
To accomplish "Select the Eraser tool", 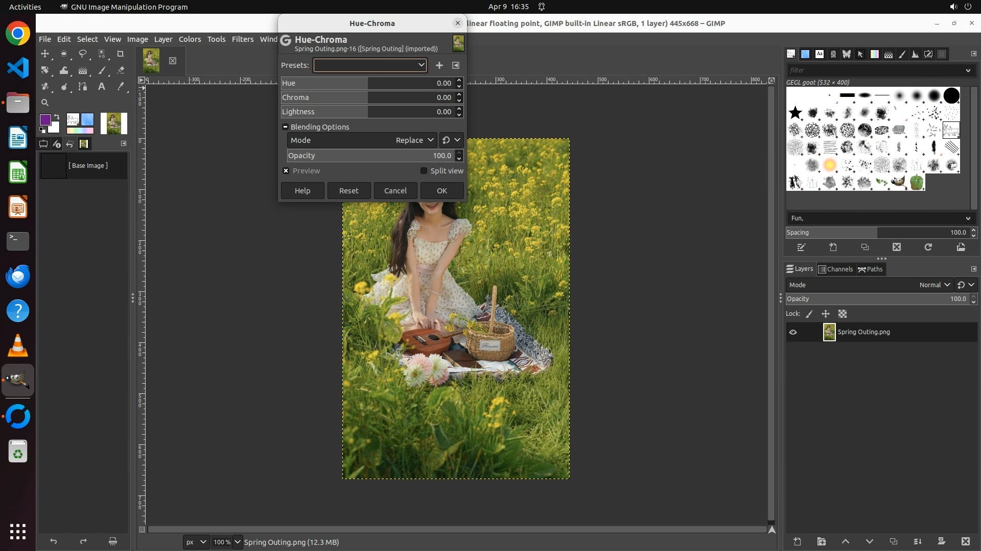I will click(x=121, y=70).
